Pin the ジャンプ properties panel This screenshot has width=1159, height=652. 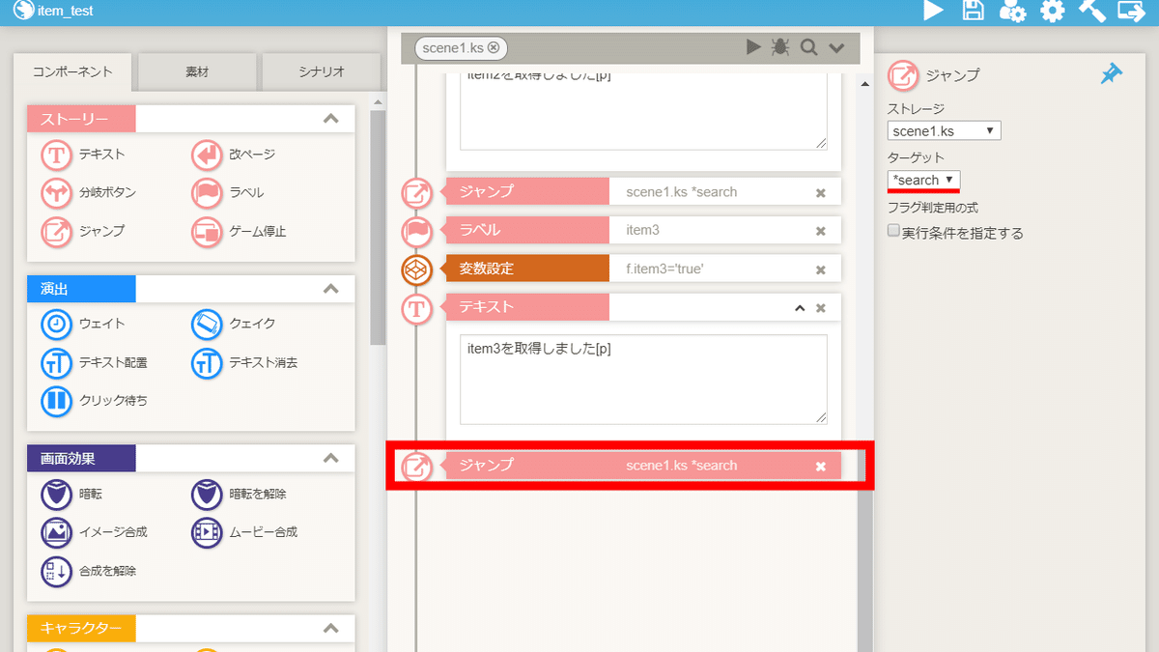click(x=1112, y=74)
